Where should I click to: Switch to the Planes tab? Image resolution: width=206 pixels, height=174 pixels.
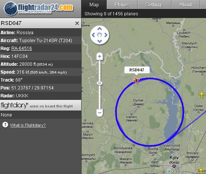click(x=122, y=5)
